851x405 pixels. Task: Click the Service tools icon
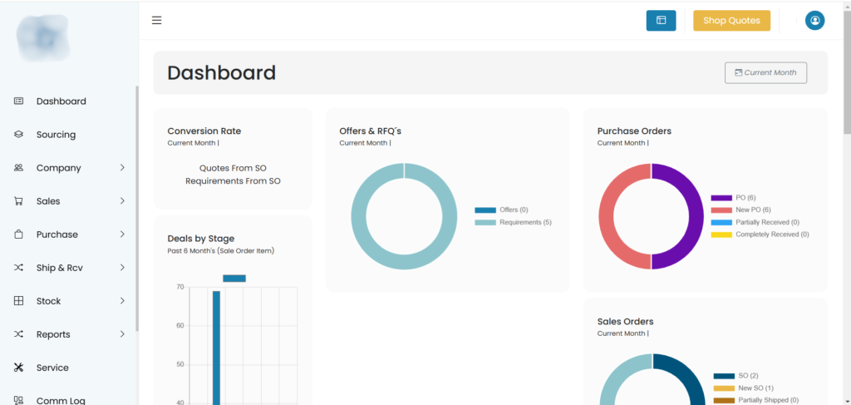pyautogui.click(x=18, y=368)
